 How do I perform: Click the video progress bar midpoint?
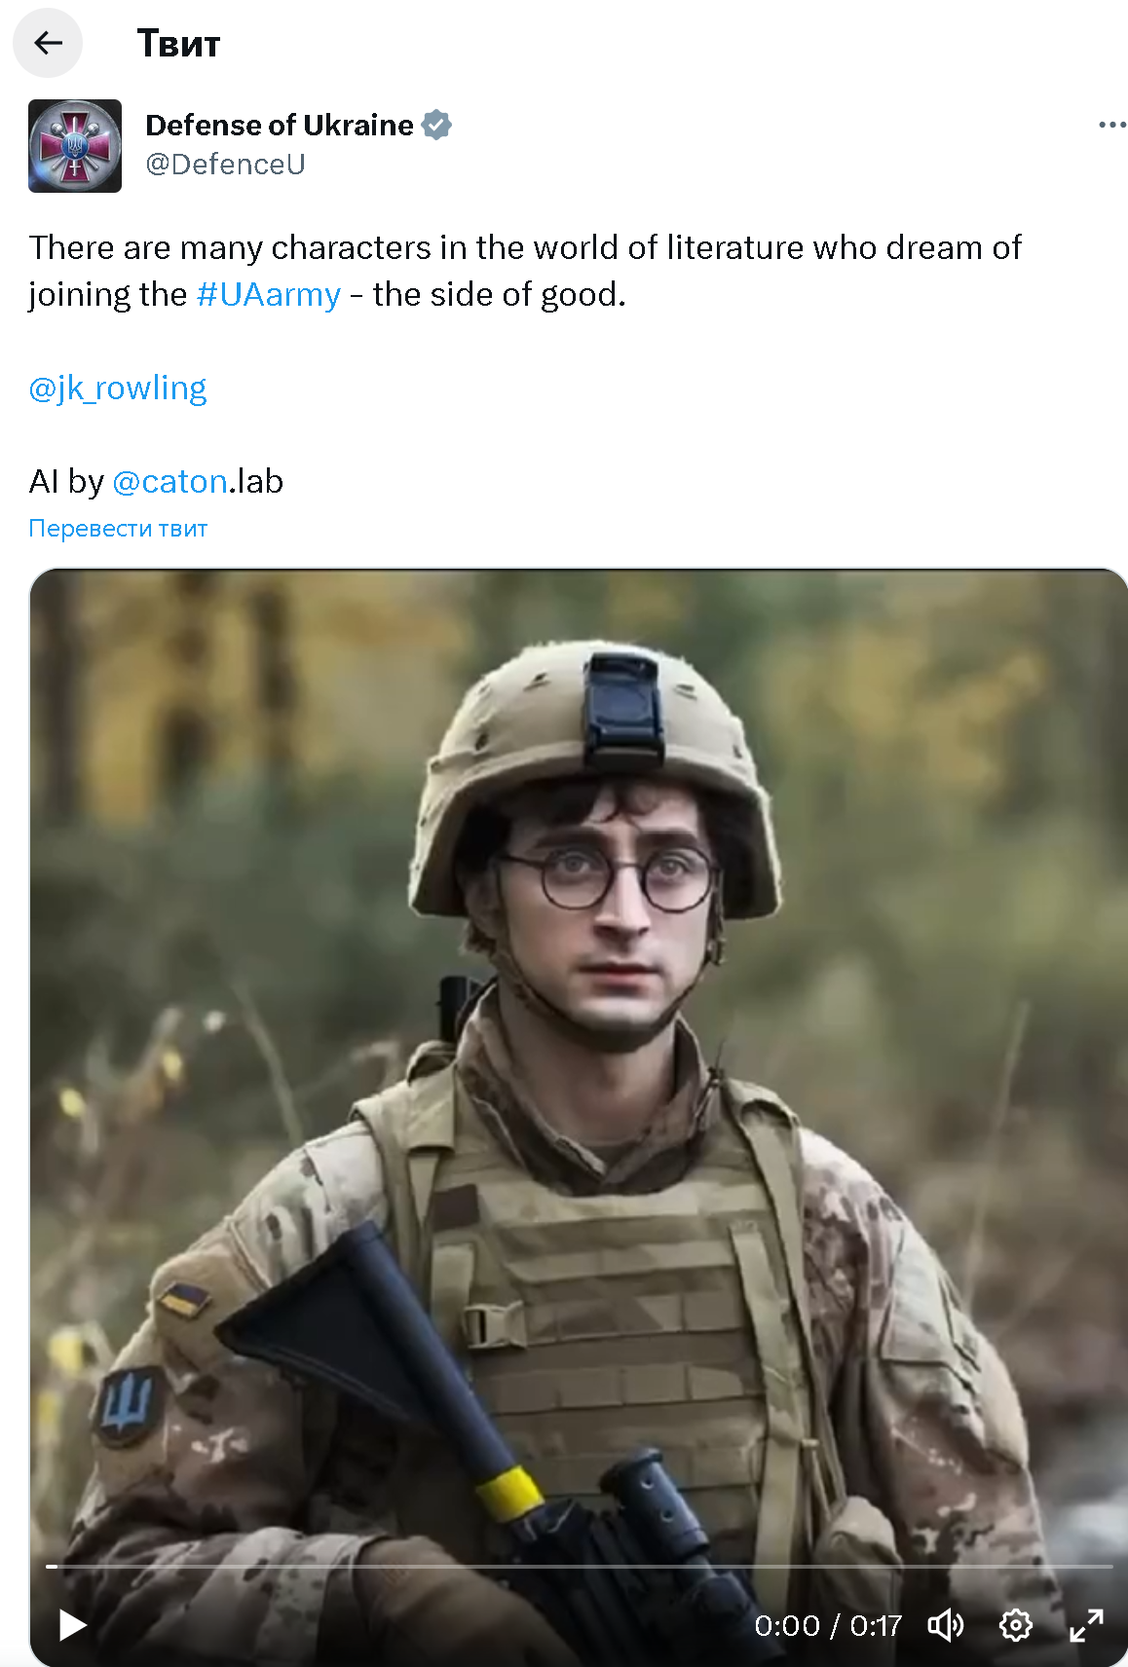point(580,1567)
